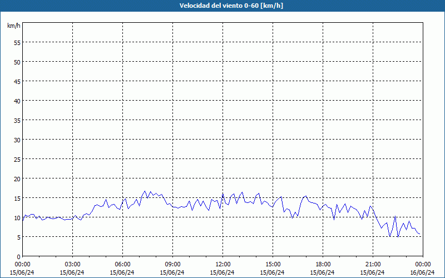The height and width of the screenshot is (278, 445).
Task: Pick the '18:00' time axis label
Action: 323,265
